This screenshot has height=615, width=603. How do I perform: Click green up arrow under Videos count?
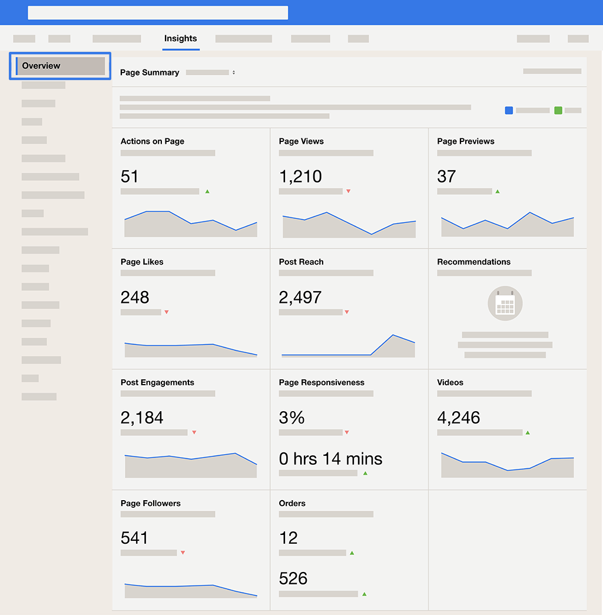click(528, 432)
